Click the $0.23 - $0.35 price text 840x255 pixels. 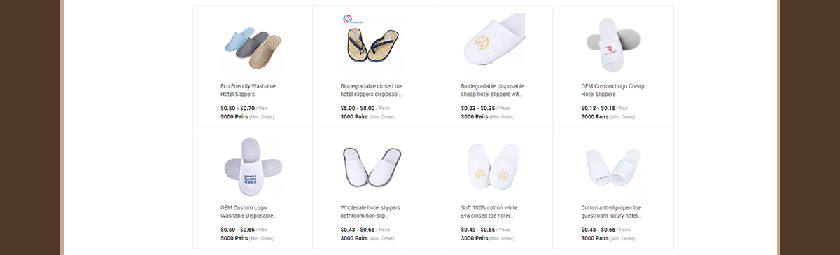pyautogui.click(x=478, y=108)
